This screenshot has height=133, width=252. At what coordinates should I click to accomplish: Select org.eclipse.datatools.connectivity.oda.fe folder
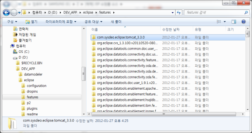[168, 77]
